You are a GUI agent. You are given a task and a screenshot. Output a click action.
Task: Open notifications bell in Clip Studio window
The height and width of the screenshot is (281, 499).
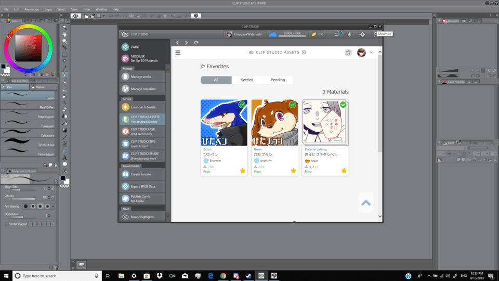point(349,34)
